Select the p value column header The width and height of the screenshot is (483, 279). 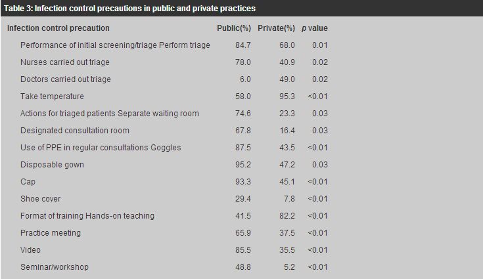click(x=315, y=28)
